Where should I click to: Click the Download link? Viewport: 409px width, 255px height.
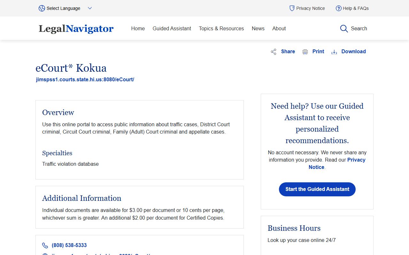pyautogui.click(x=354, y=51)
